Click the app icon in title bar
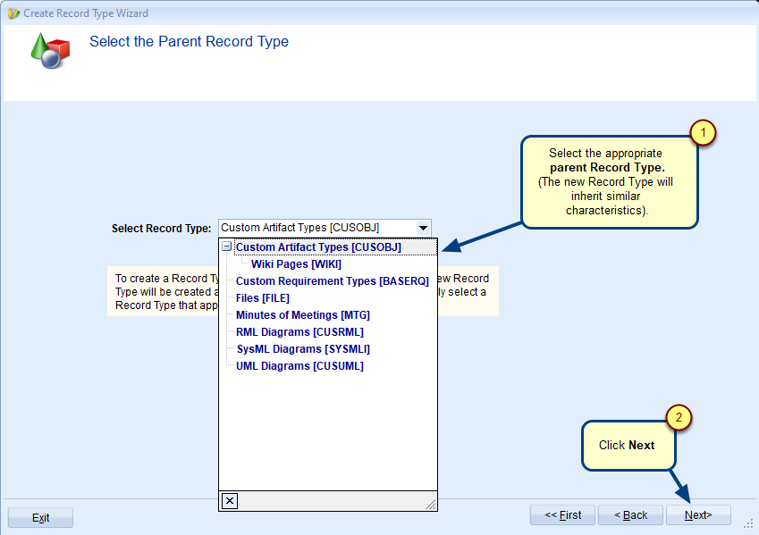 click(13, 13)
